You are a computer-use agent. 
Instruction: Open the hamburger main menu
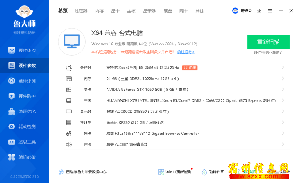pos(270,11)
